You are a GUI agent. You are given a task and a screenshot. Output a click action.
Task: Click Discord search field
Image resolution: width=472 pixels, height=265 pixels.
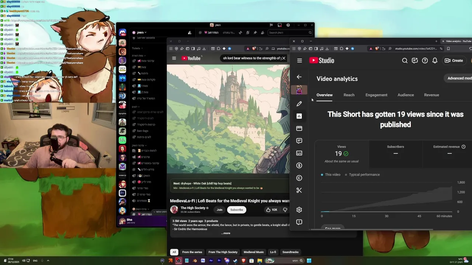coord(291,33)
